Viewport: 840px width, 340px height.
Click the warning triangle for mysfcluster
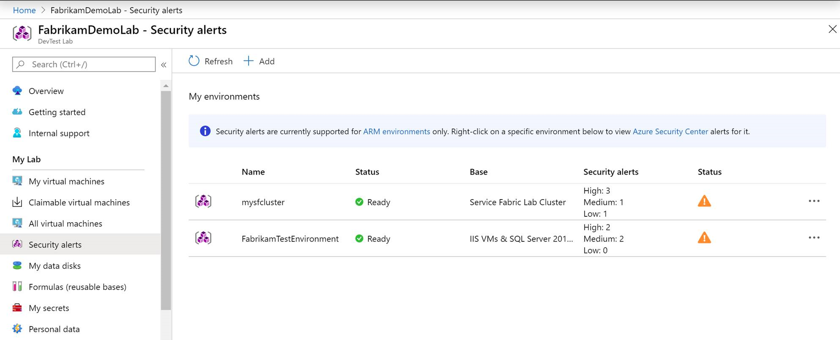704,201
